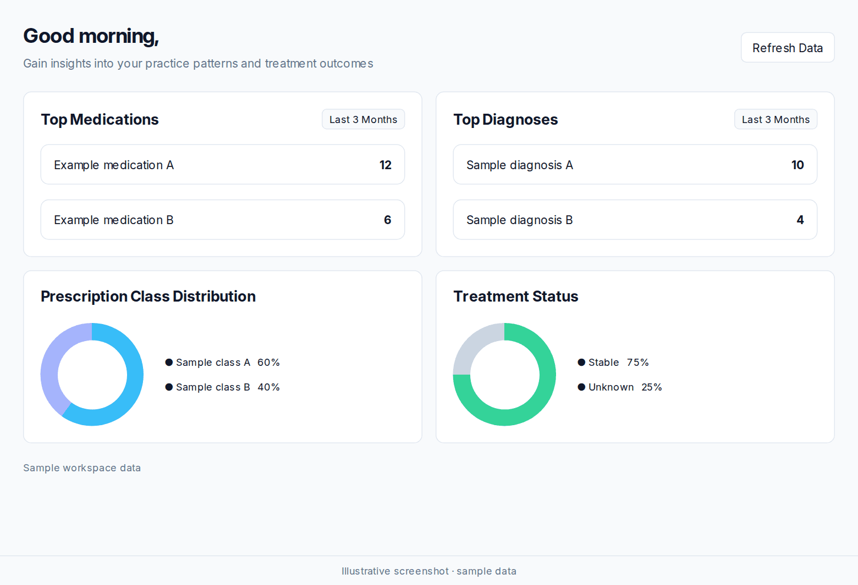Click the Sample class A legend dot

click(x=169, y=363)
